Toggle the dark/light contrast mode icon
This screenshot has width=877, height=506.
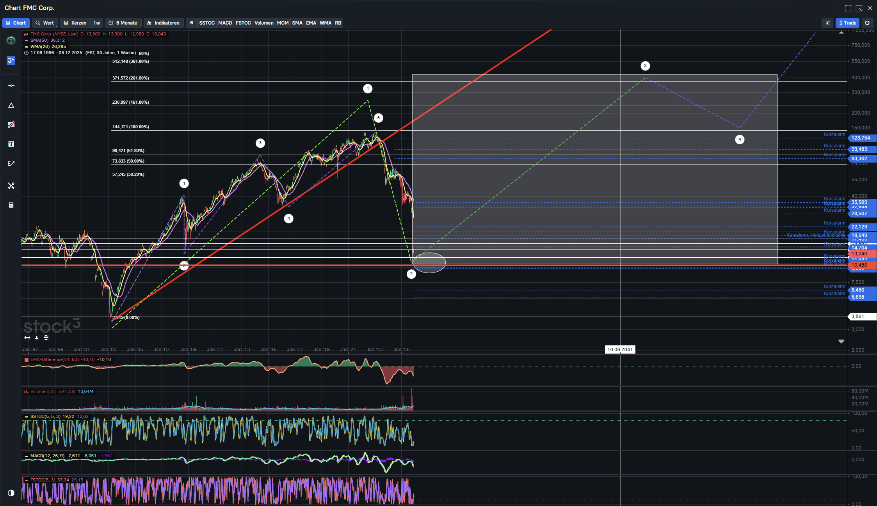[11, 493]
